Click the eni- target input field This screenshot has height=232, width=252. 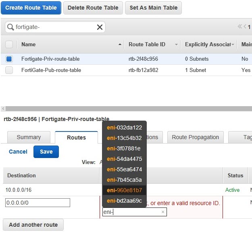click(x=135, y=212)
